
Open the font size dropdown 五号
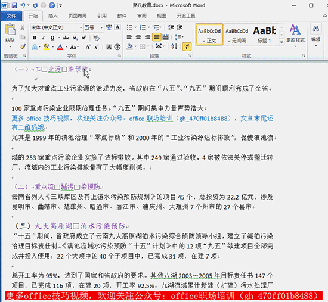(94, 27)
